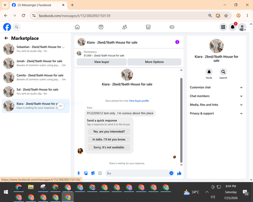Open the Facebook logo home link
Viewport: 253px width, 202px height.
(7, 27)
